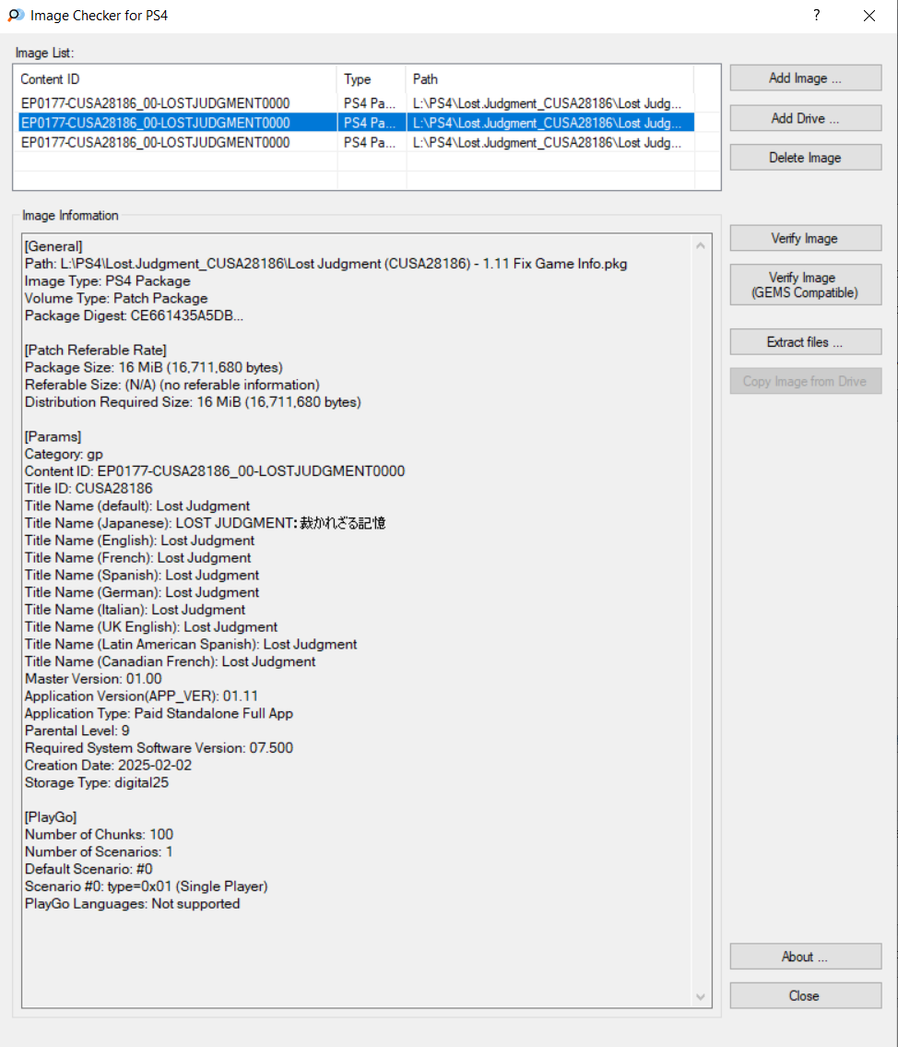Sort list by Path column header
This screenshot has height=1047, width=898.
[549, 78]
